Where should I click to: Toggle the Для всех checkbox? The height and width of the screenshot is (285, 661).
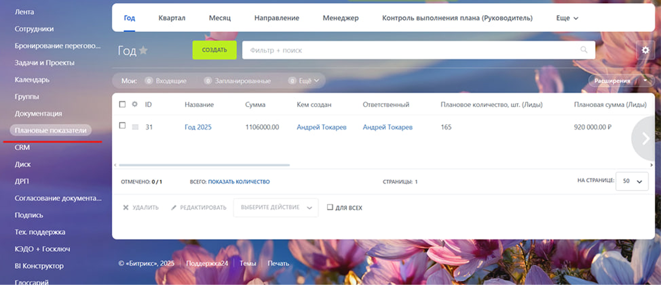pyautogui.click(x=330, y=207)
